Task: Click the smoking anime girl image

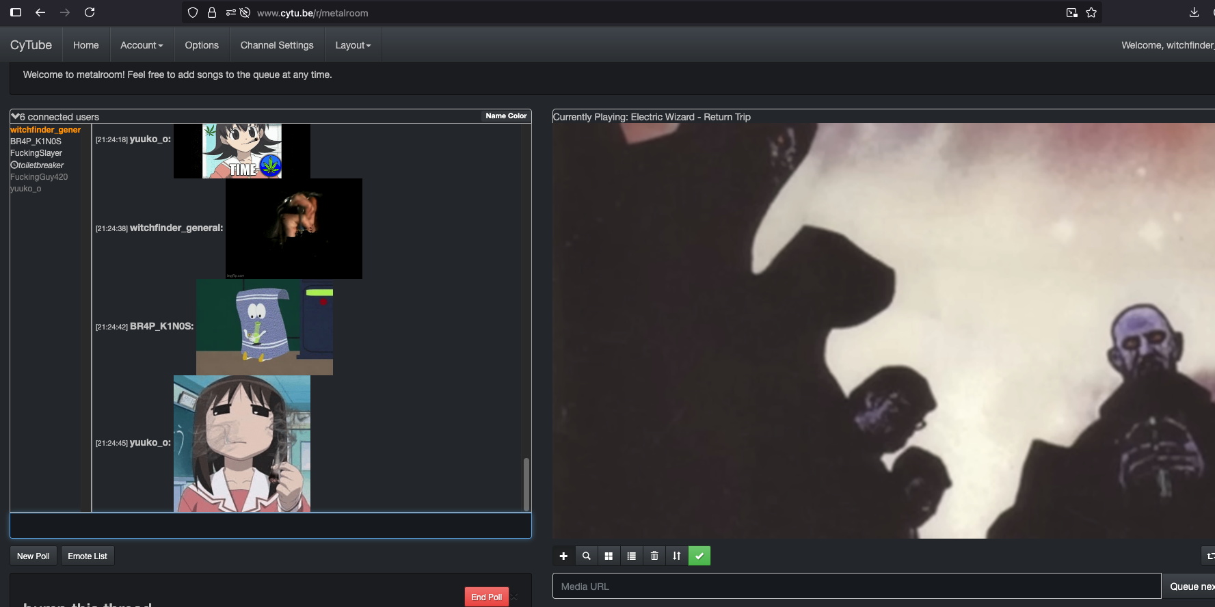Action: (x=242, y=443)
